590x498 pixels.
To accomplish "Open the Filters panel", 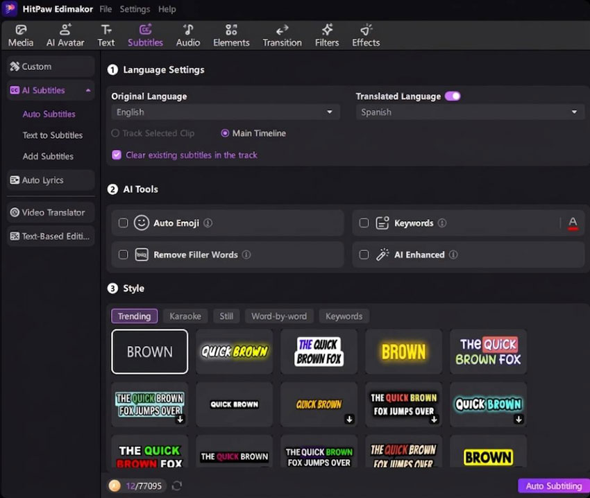I will coord(327,36).
